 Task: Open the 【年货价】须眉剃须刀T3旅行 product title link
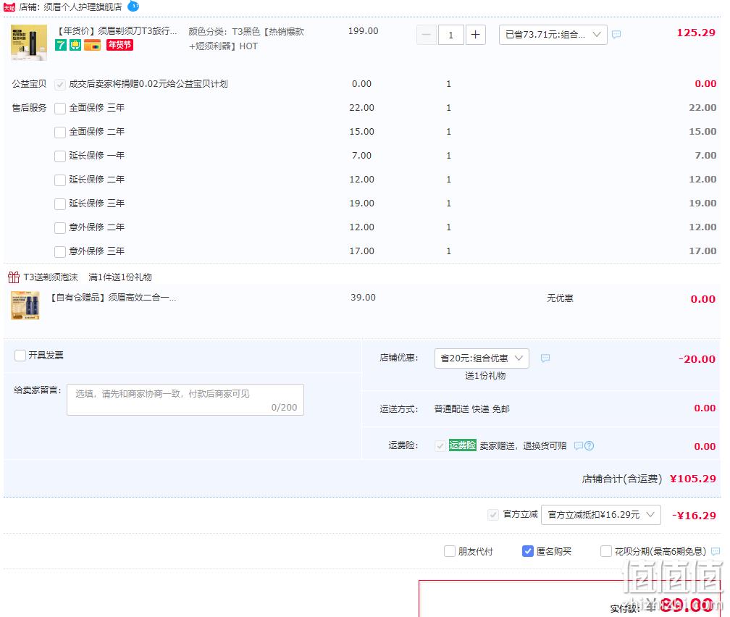click(117, 31)
